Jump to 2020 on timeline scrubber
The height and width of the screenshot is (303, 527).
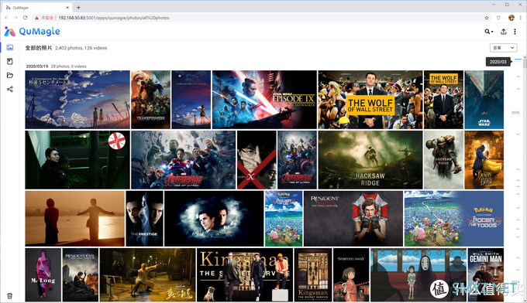pyautogui.click(x=515, y=113)
